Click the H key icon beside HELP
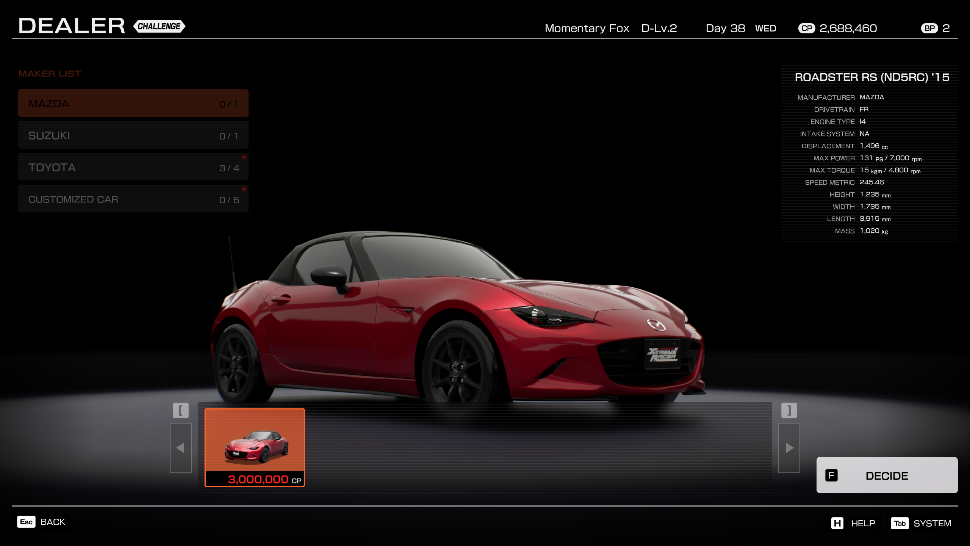 click(x=838, y=523)
